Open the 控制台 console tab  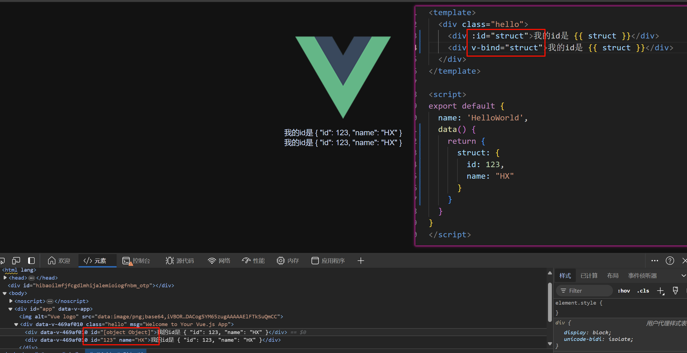[x=136, y=261]
